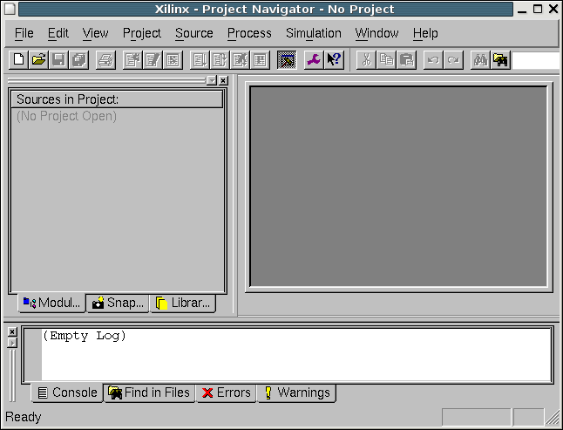Select the Modul... view tab
The image size is (563, 430).
[51, 303]
